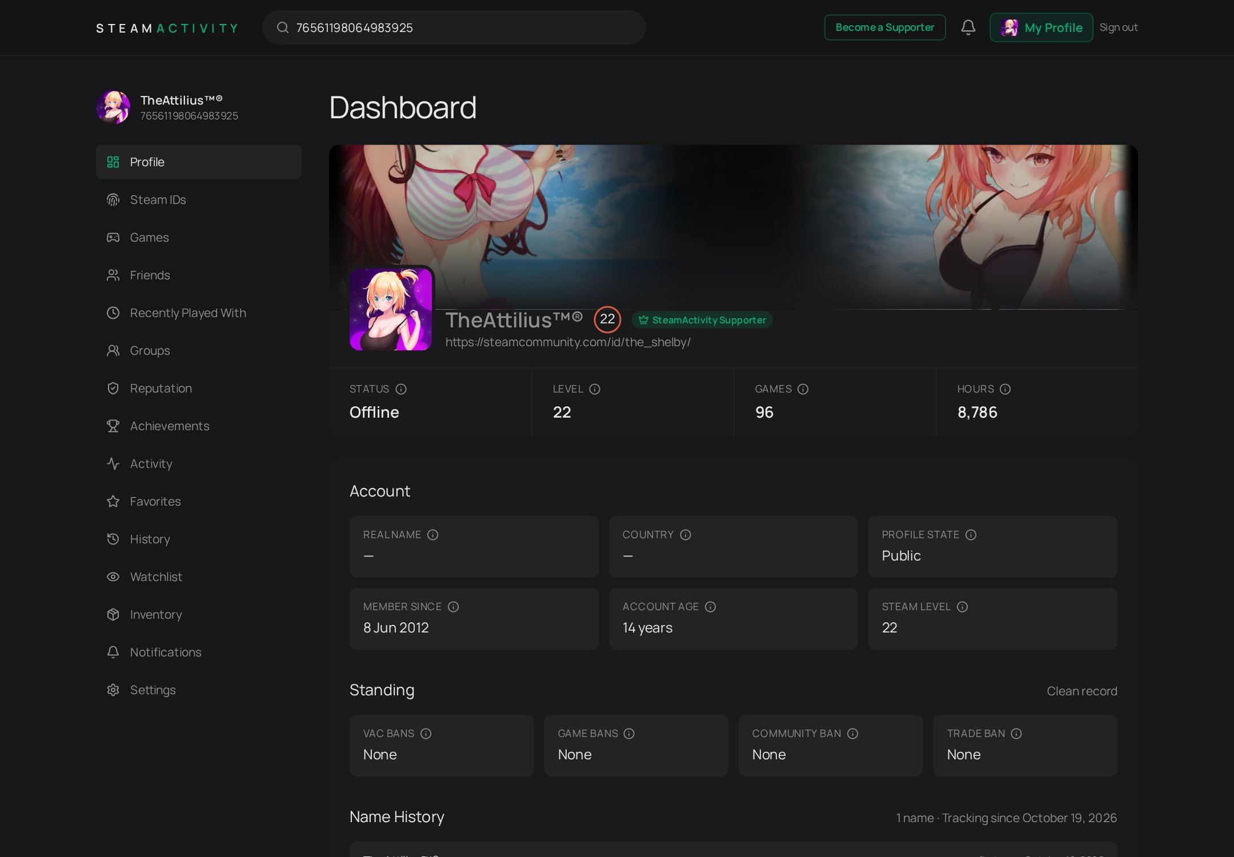Click the Become a Supporter button
Viewport: 1234px width, 857px height.
884,27
